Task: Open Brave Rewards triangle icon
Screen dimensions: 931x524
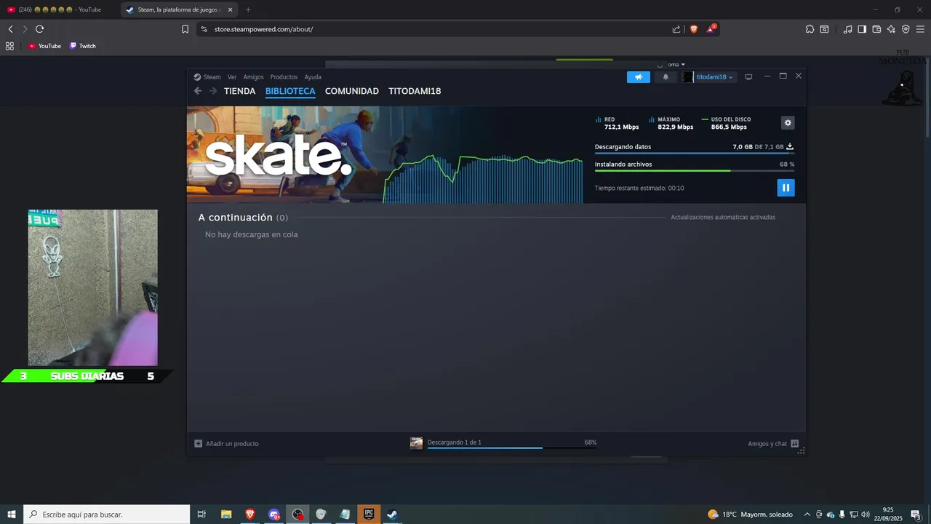Action: [x=711, y=29]
